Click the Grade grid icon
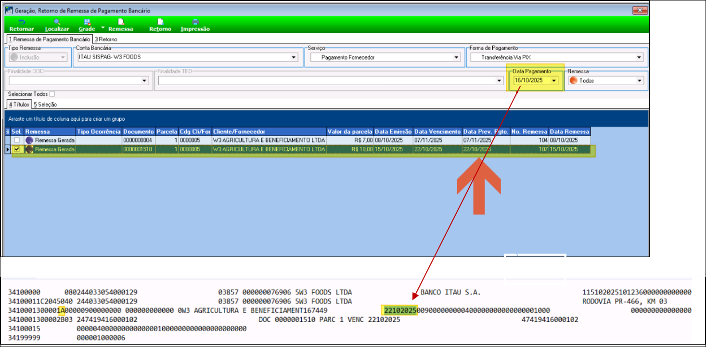 coord(87,22)
